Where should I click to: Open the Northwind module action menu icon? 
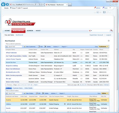tap(109, 41)
